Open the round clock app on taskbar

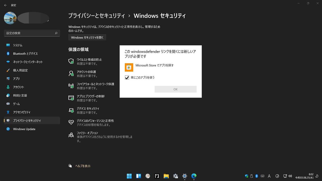tap(148, 176)
